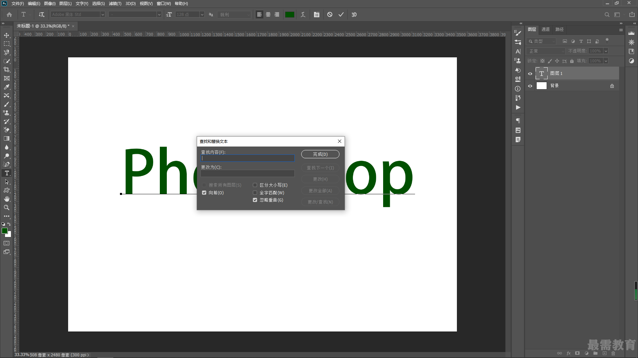Viewport: 638px width, 358px height.
Task: Toggle lock transparent pixels
Action: click(x=542, y=61)
